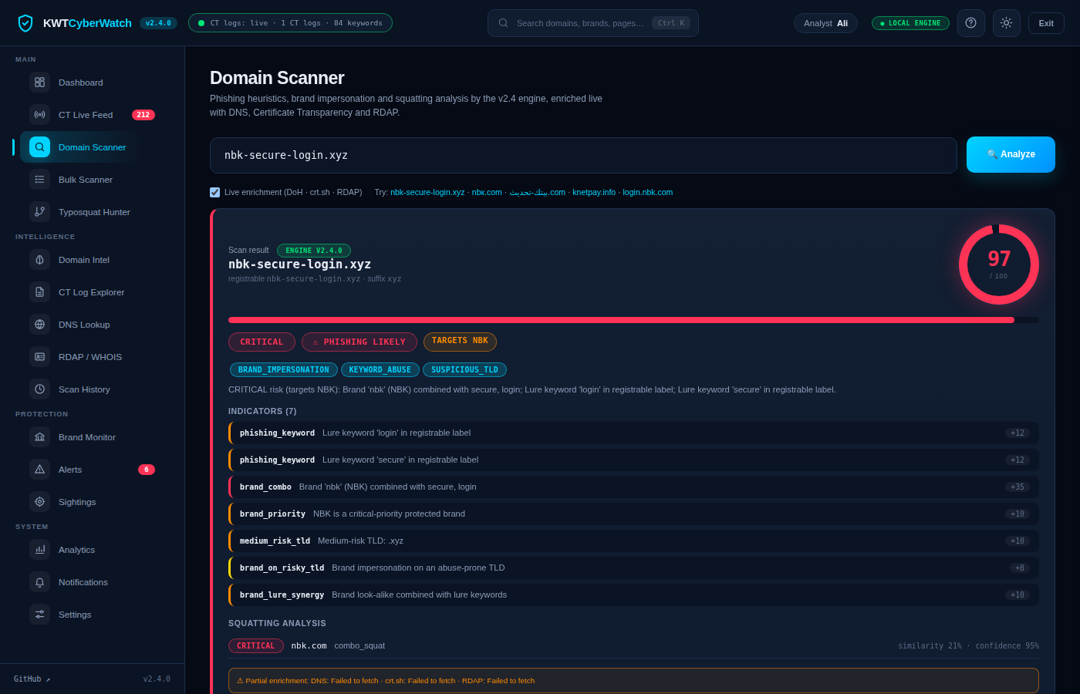Open CT Live Feed menu label
The width and height of the screenshot is (1080, 694).
click(86, 115)
